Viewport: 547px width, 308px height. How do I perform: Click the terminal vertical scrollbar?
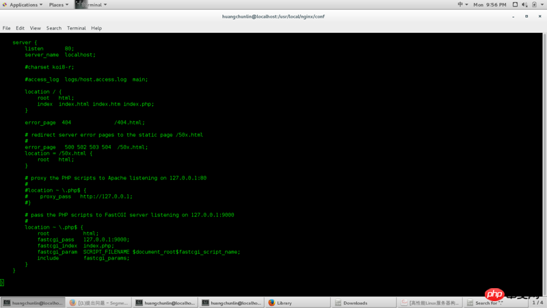click(544, 164)
